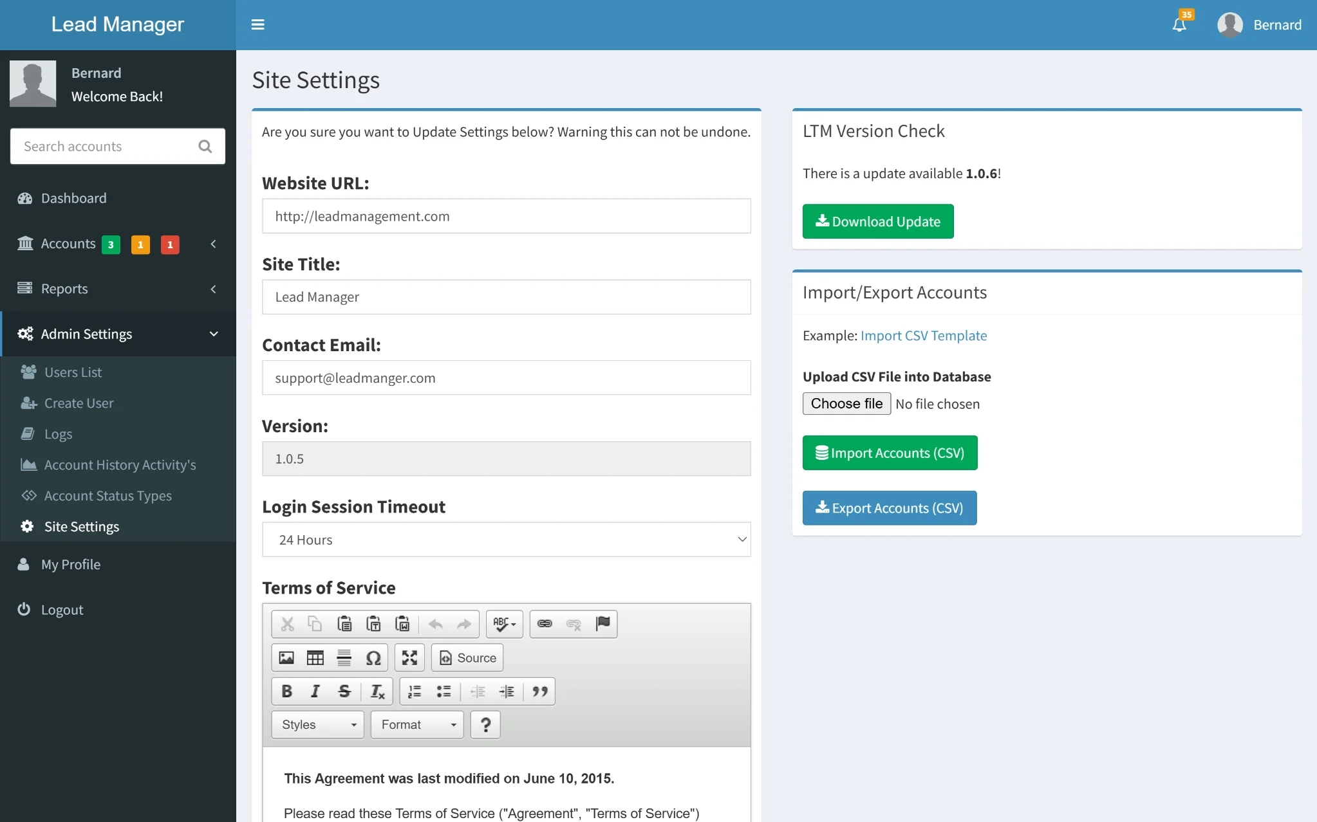Toggle Source view in the editor
Image resolution: width=1317 pixels, height=822 pixels.
467,658
